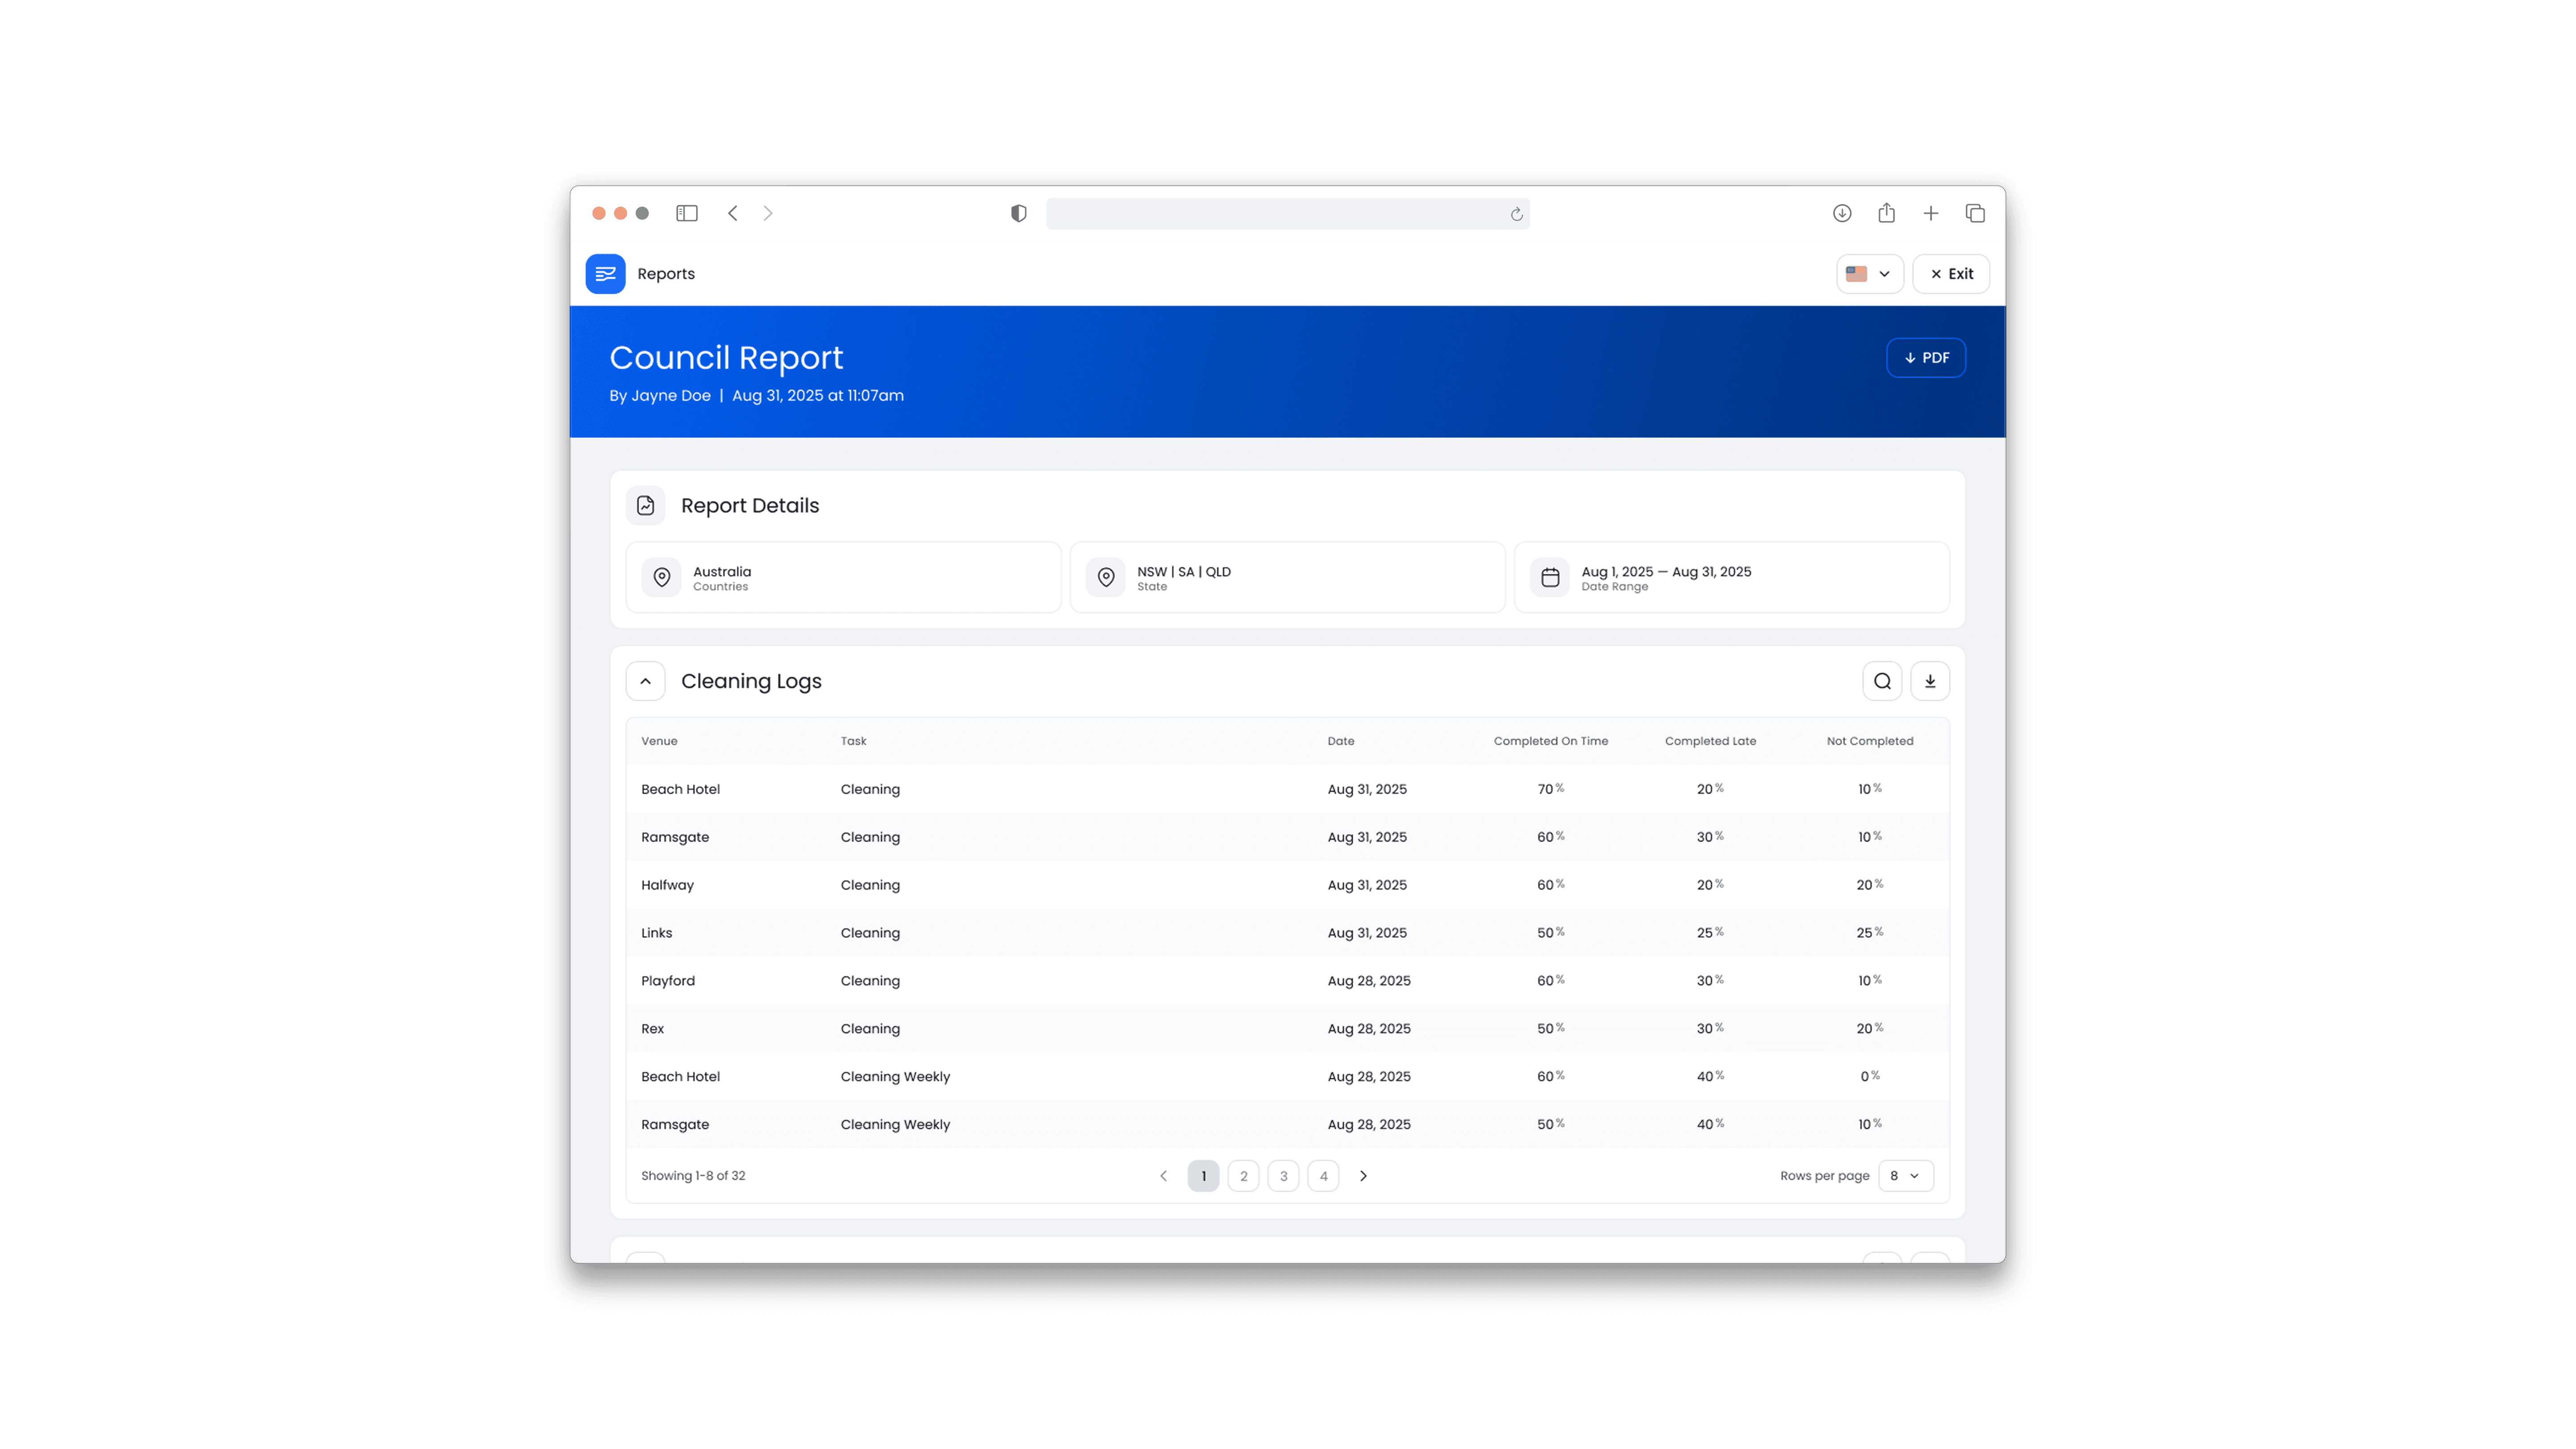Click the browser share icon
This screenshot has width=2576, height=1449.
(x=1886, y=213)
